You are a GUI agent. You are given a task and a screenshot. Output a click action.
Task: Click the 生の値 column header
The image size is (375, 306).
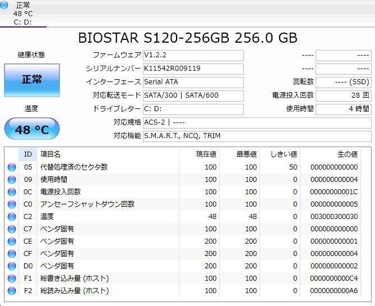346,154
